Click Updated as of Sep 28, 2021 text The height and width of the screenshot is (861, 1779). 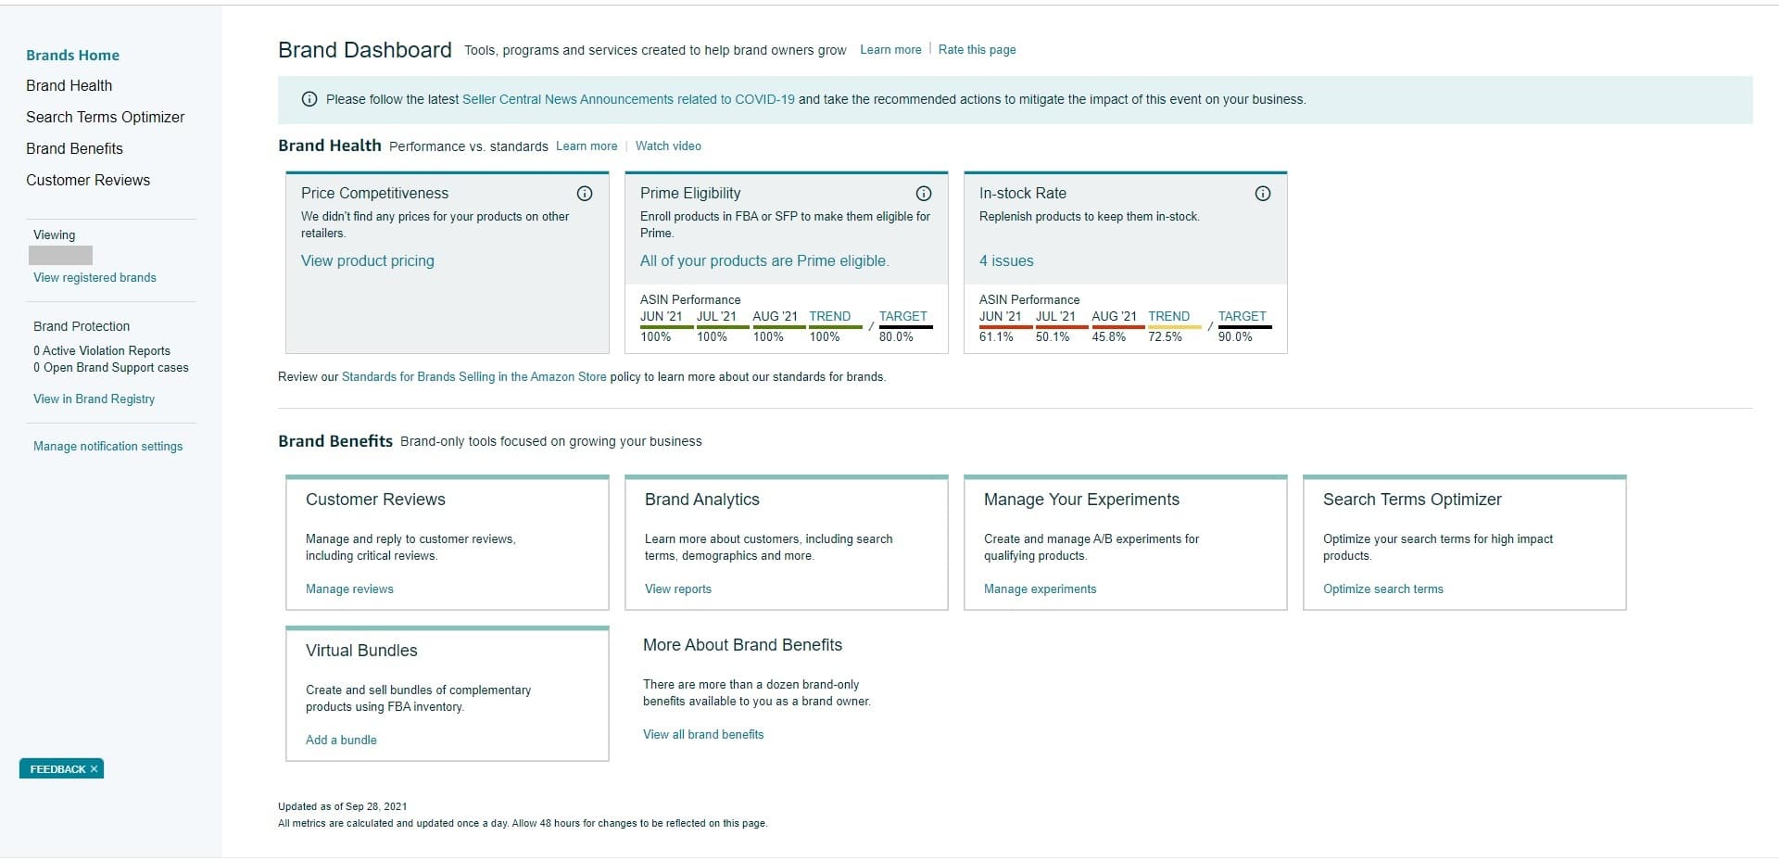pyautogui.click(x=342, y=806)
